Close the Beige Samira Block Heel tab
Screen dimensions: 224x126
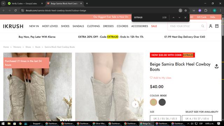tap(81, 3)
